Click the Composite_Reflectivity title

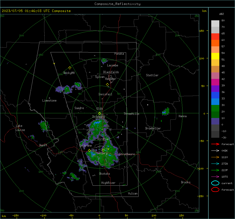(117, 4)
